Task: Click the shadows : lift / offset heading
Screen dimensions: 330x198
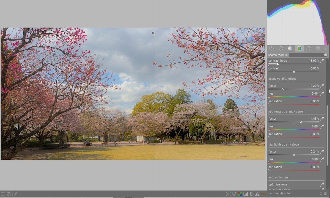Action: click(282, 79)
